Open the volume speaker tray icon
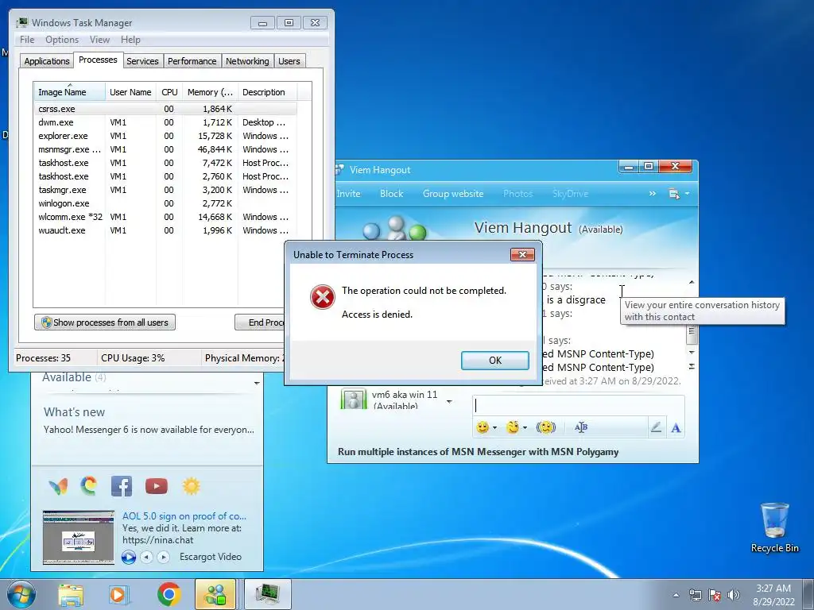 click(734, 595)
